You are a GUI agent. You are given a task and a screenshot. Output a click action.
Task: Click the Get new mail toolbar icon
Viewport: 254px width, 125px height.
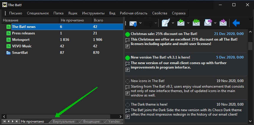click(x=133, y=23)
